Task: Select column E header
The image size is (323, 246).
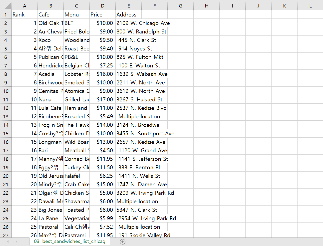Action: (x=128, y=6)
